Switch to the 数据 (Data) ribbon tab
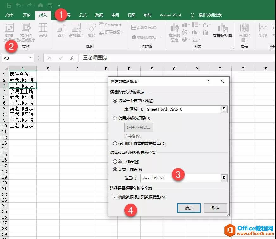Screen dimensions: 276x239 pos(98,15)
